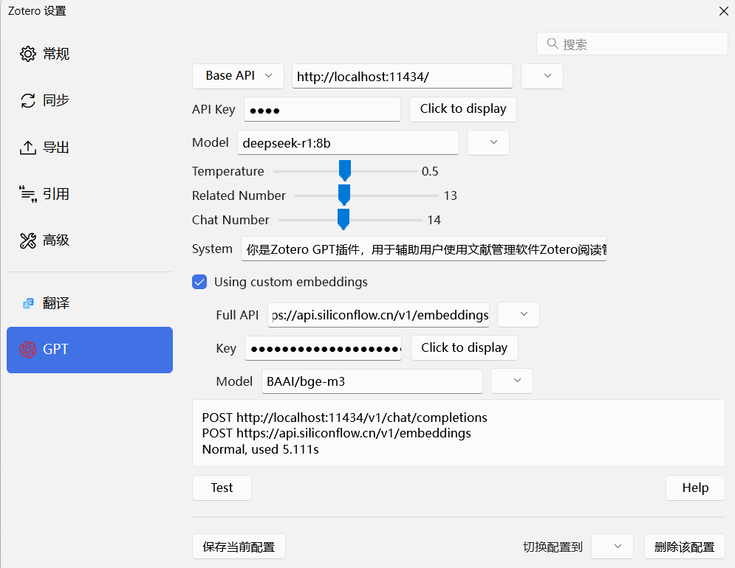Click the translate icon
This screenshot has height=568, width=735.
pyautogui.click(x=28, y=303)
